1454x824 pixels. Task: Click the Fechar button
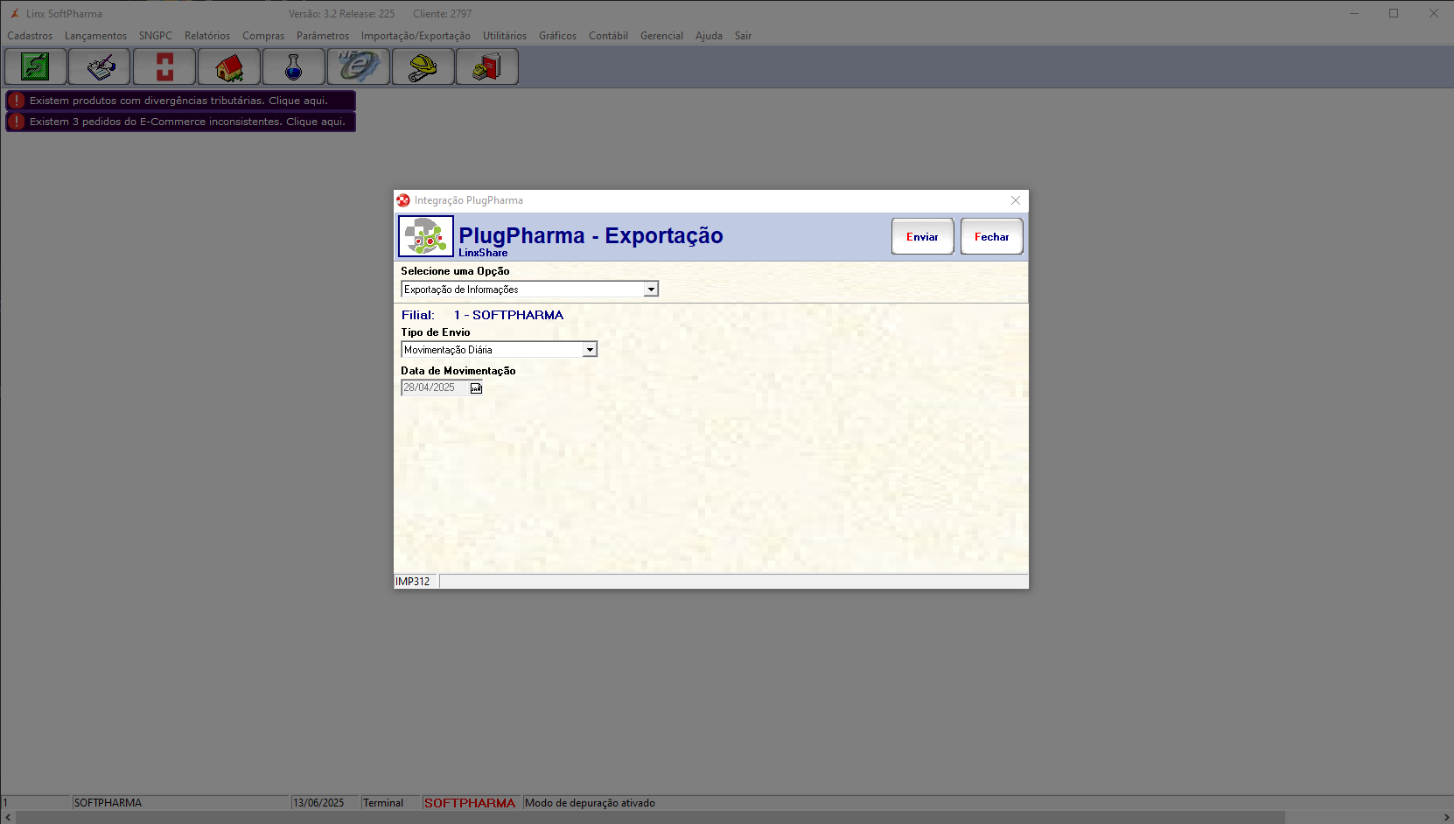(x=992, y=236)
